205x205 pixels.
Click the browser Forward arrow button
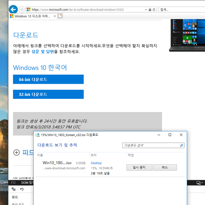[x=22, y=10]
